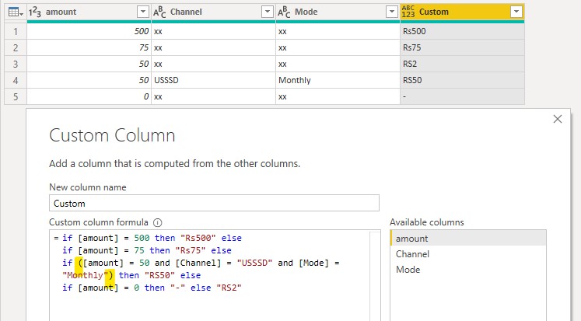Image resolution: width=581 pixels, height=321 pixels.
Task: Click the RS2 cell in Custom column
Action: pyautogui.click(x=463, y=64)
